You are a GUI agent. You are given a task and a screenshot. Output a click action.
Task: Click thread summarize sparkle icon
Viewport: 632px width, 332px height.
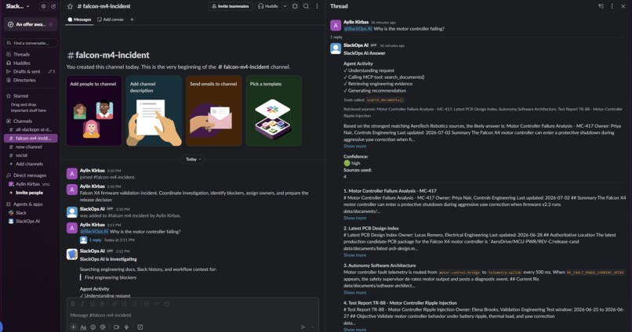(601, 6)
